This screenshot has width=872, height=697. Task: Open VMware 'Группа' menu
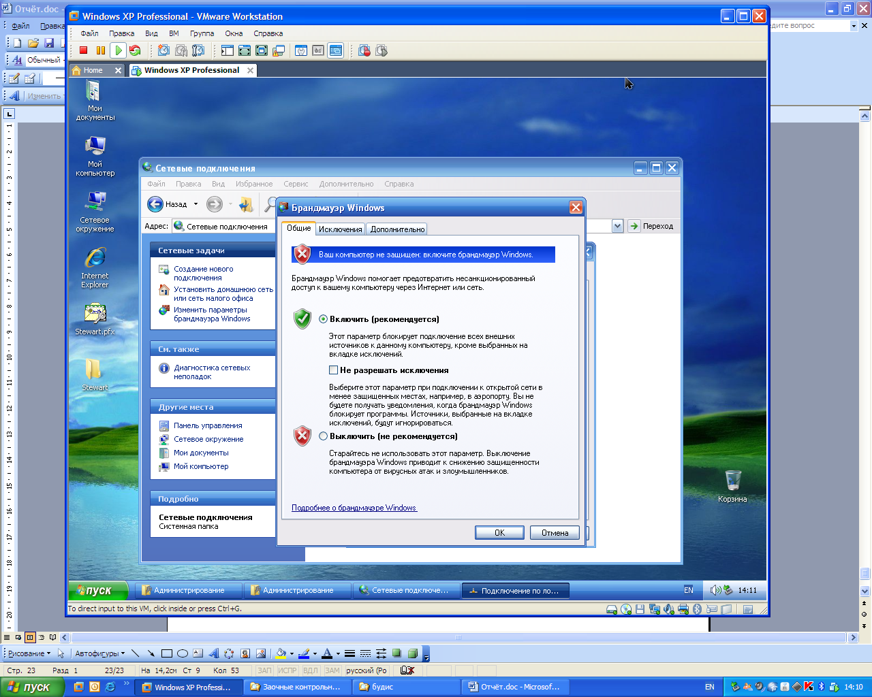(202, 33)
